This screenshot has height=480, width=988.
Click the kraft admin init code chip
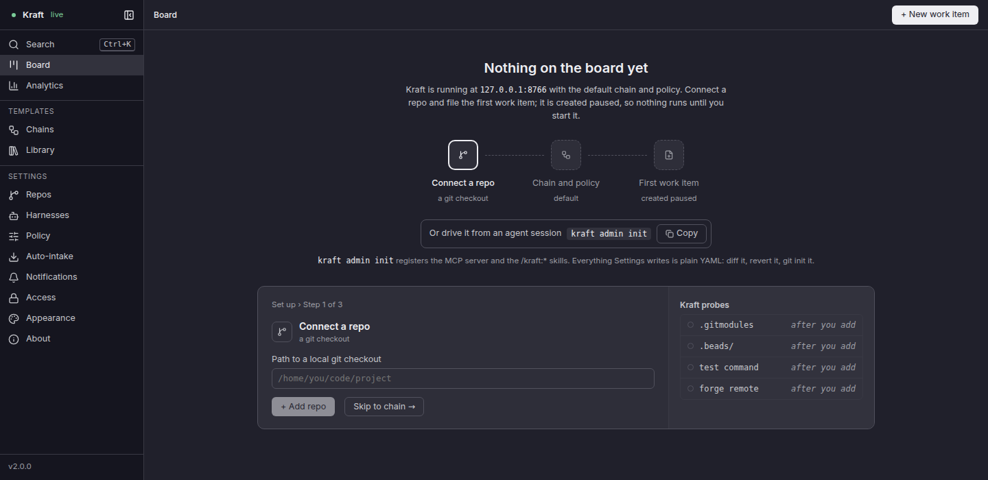[609, 234]
